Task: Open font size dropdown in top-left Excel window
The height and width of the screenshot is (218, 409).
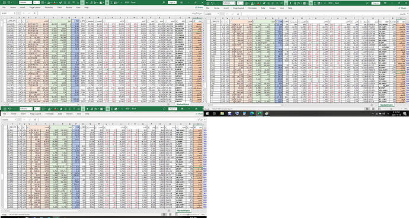Action: (x=39, y=2)
